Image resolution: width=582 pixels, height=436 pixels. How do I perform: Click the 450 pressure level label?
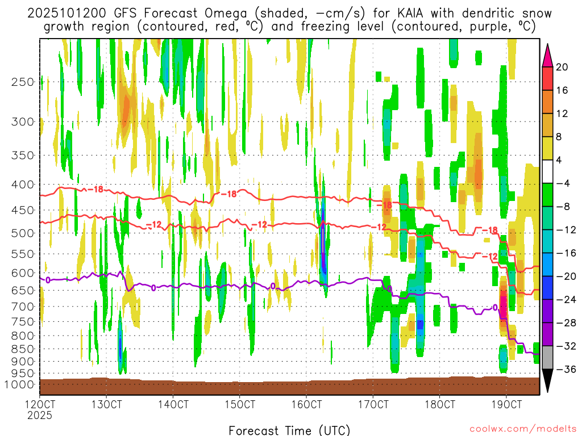(23, 210)
